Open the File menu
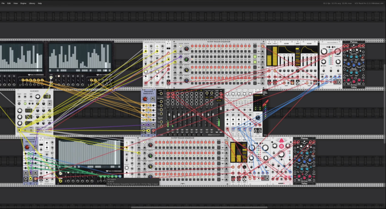Image resolution: width=386 pixels, height=209 pixels. 3,3
